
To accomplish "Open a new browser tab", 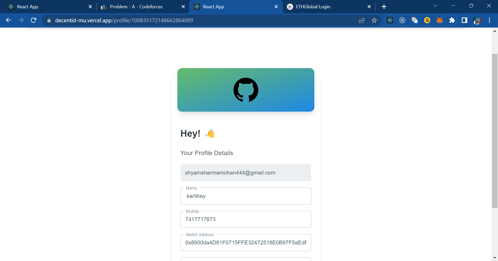I will [x=384, y=7].
